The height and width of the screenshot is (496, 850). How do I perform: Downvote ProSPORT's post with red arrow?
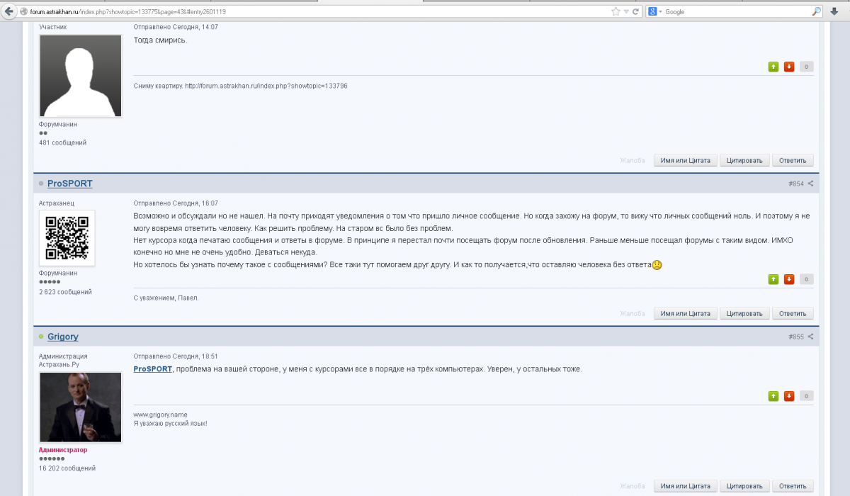[x=789, y=279]
